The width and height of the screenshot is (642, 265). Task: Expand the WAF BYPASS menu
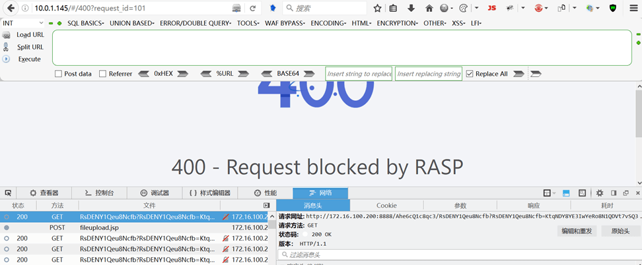[x=285, y=23]
